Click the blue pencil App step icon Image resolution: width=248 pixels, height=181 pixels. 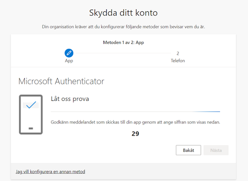pos(69,53)
